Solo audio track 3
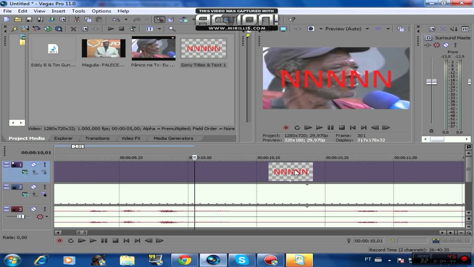This screenshot has width=474, height=267. click(44, 209)
